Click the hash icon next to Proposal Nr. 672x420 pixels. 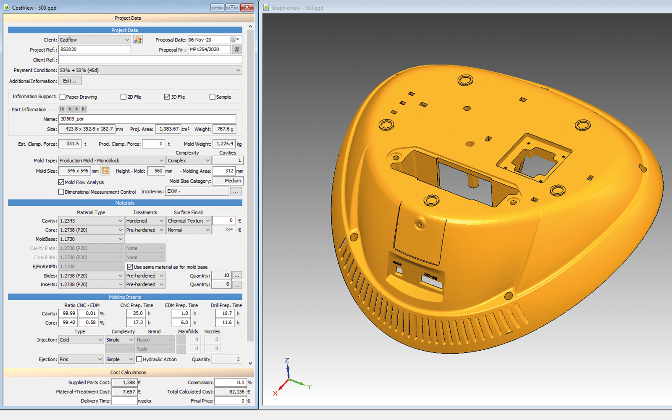pyautogui.click(x=237, y=50)
